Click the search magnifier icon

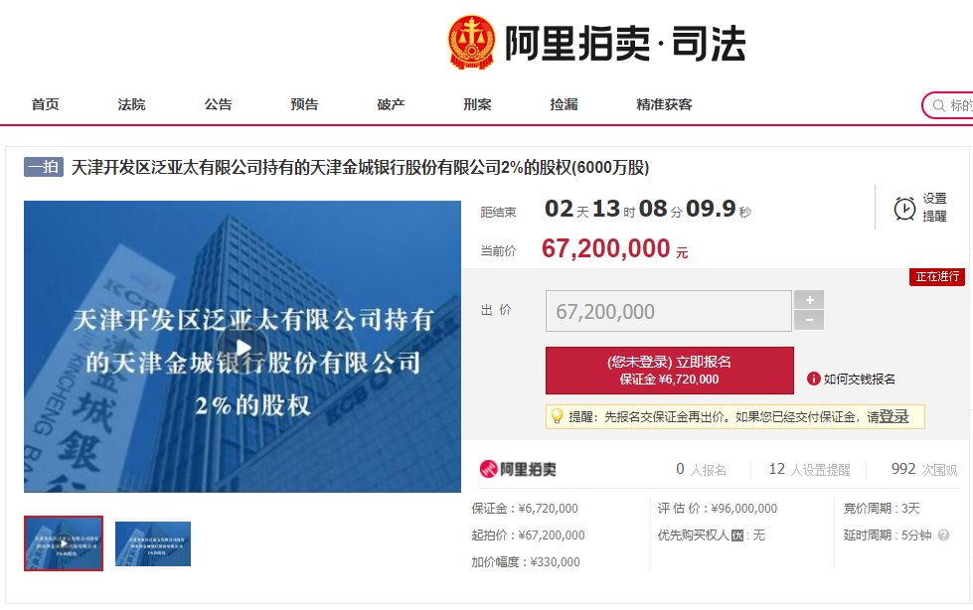click(939, 105)
